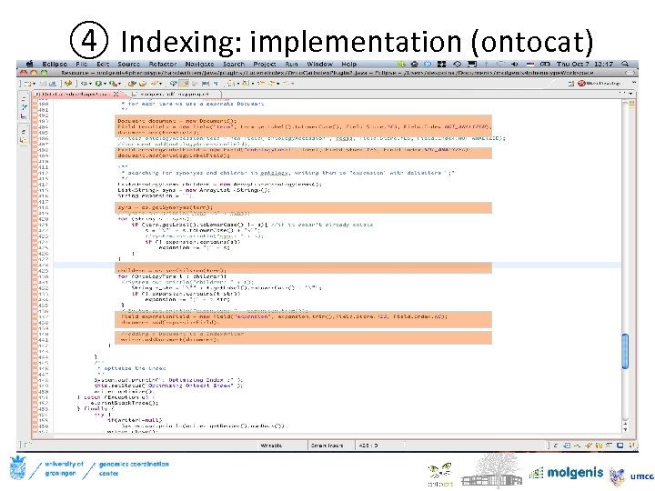Click the Save toolbar icon
This screenshot has width=655, height=491.
pos(43,84)
